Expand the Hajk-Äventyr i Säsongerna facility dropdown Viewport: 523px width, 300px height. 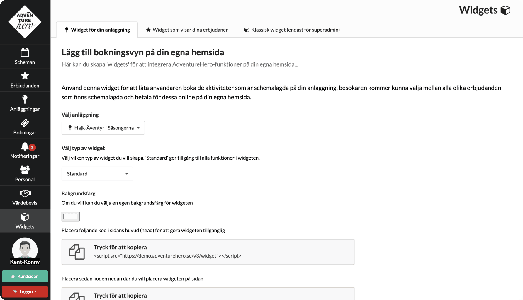click(x=103, y=128)
